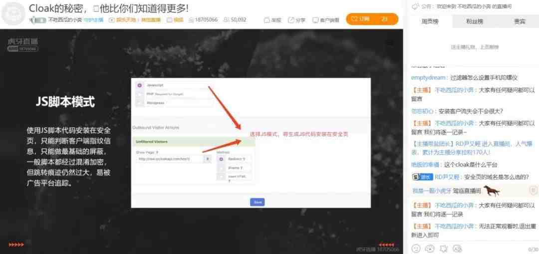Click message 过滤器怎么设置手机陀螺仪
This screenshot has height=254, width=539.
point(484,78)
